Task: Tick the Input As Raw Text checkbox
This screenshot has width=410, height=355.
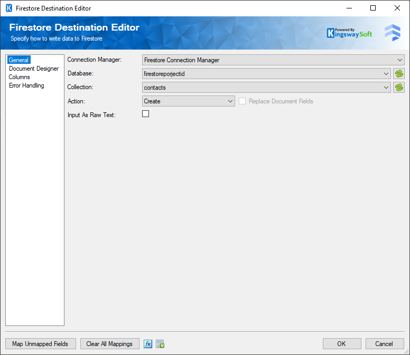Action: [146, 114]
